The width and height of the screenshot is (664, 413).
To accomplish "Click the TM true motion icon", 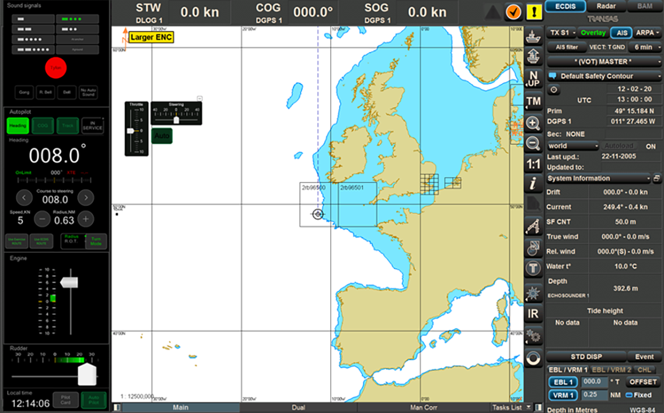I will pyautogui.click(x=533, y=101).
